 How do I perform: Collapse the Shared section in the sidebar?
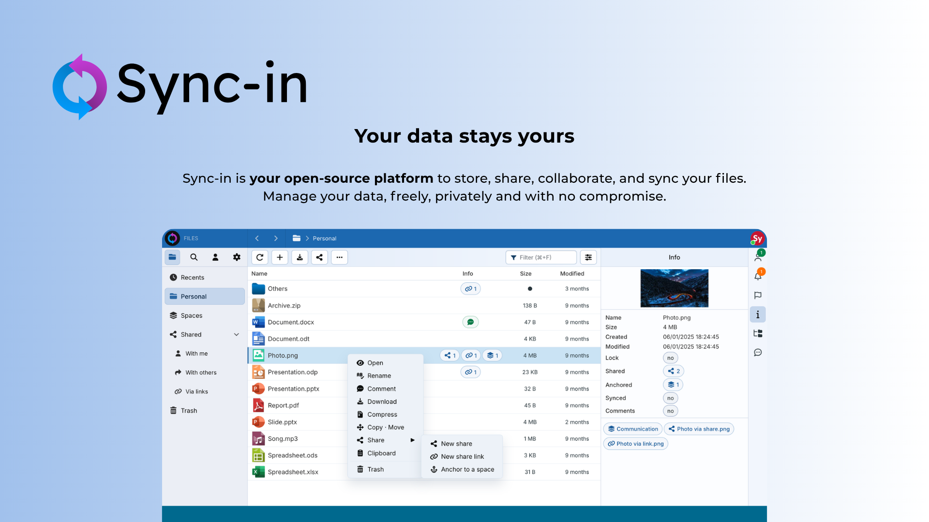[x=237, y=334]
